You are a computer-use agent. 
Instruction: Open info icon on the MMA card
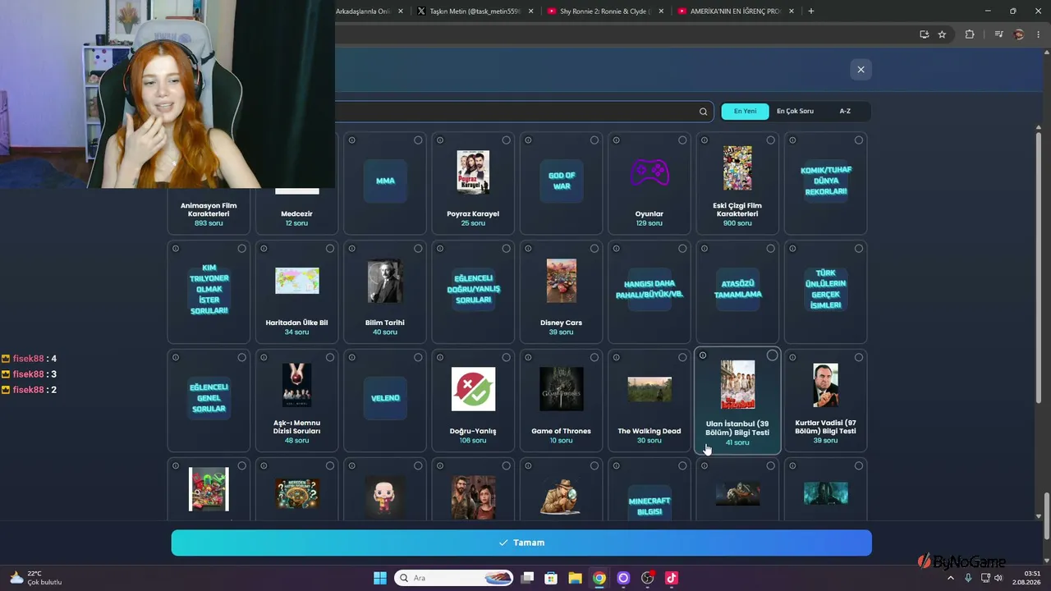(351, 140)
